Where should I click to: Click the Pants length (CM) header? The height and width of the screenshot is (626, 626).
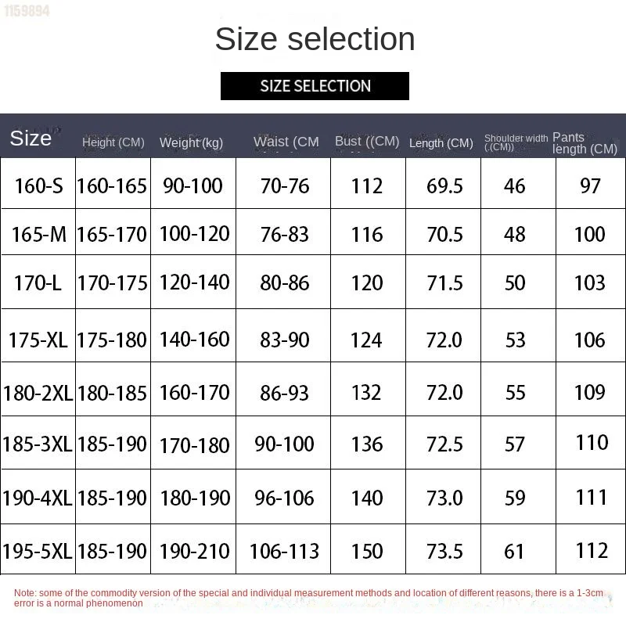(585, 142)
